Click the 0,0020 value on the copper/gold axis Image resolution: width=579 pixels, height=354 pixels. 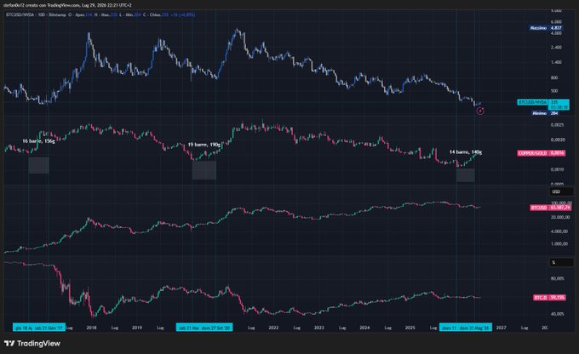click(x=557, y=140)
